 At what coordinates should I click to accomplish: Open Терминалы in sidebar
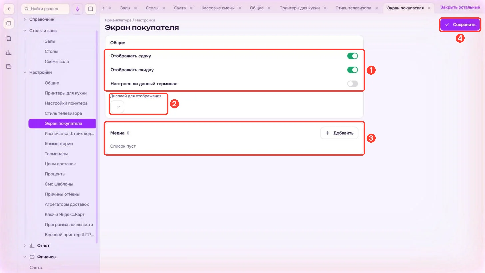coord(56,154)
